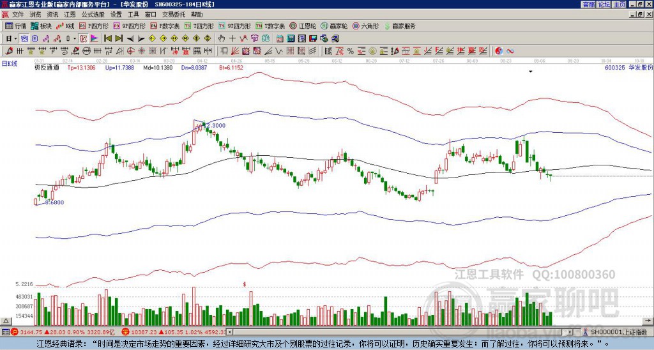The height and width of the screenshot is (350, 654).
Task: Click SH000001 上证指数 in the status bar
Action: click(x=619, y=332)
